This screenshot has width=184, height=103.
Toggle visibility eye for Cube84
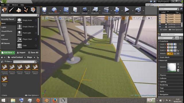tap(160, 17)
